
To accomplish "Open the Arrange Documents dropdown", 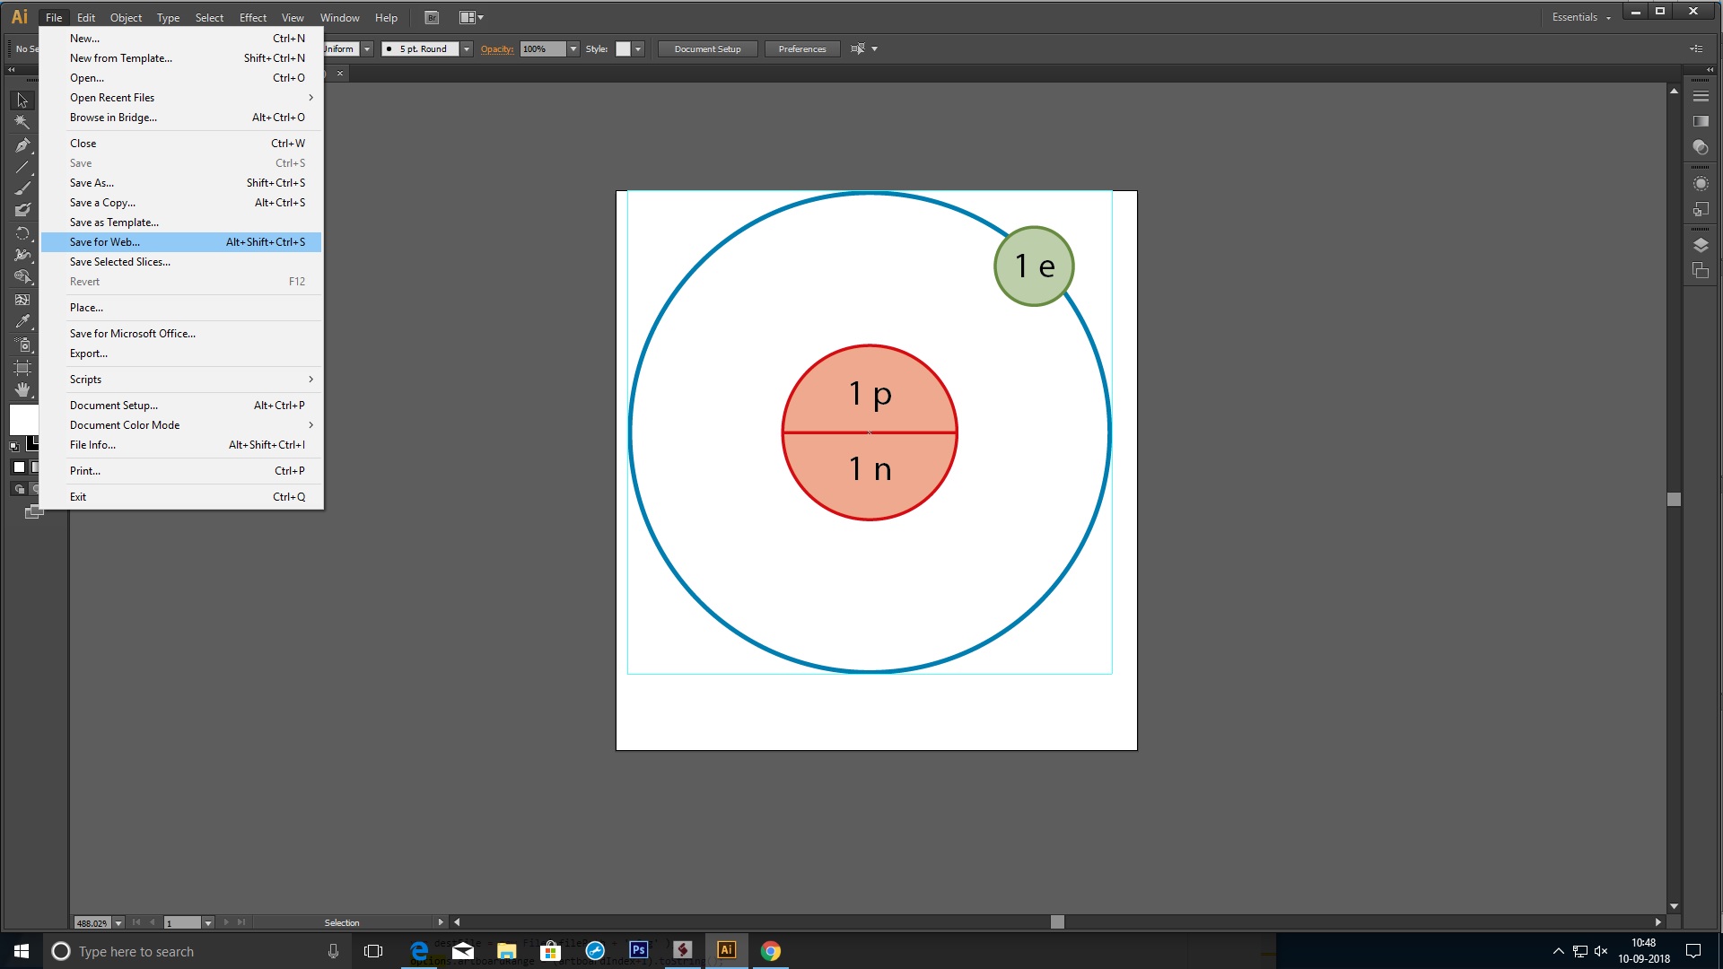I will (471, 17).
